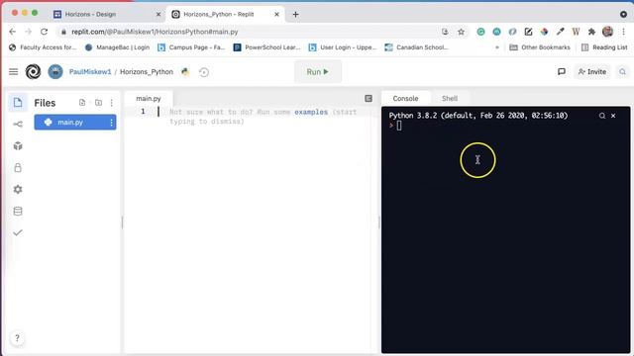Switch to the Shell tab
The image size is (634, 356).
(450, 99)
